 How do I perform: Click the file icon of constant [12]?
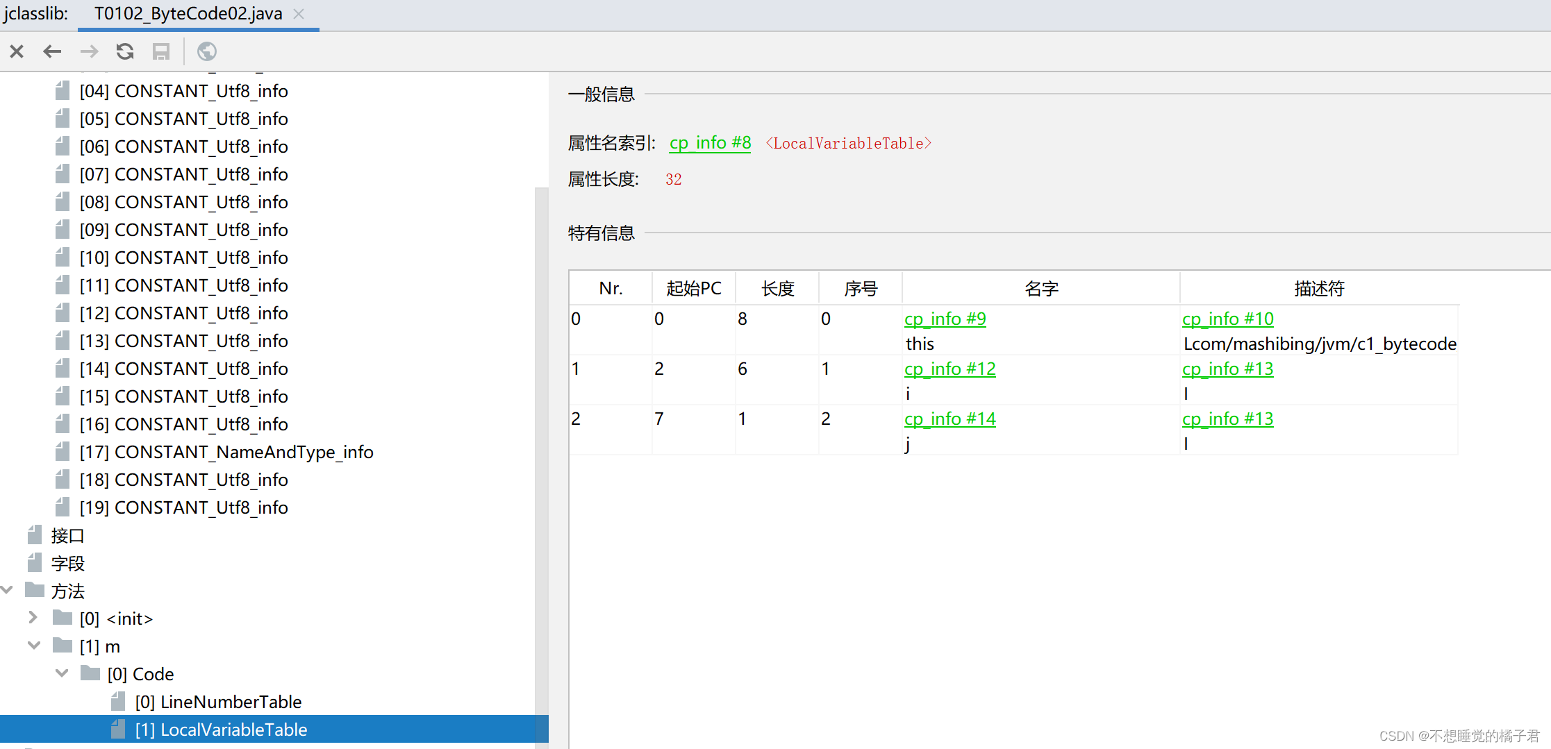[x=63, y=312]
